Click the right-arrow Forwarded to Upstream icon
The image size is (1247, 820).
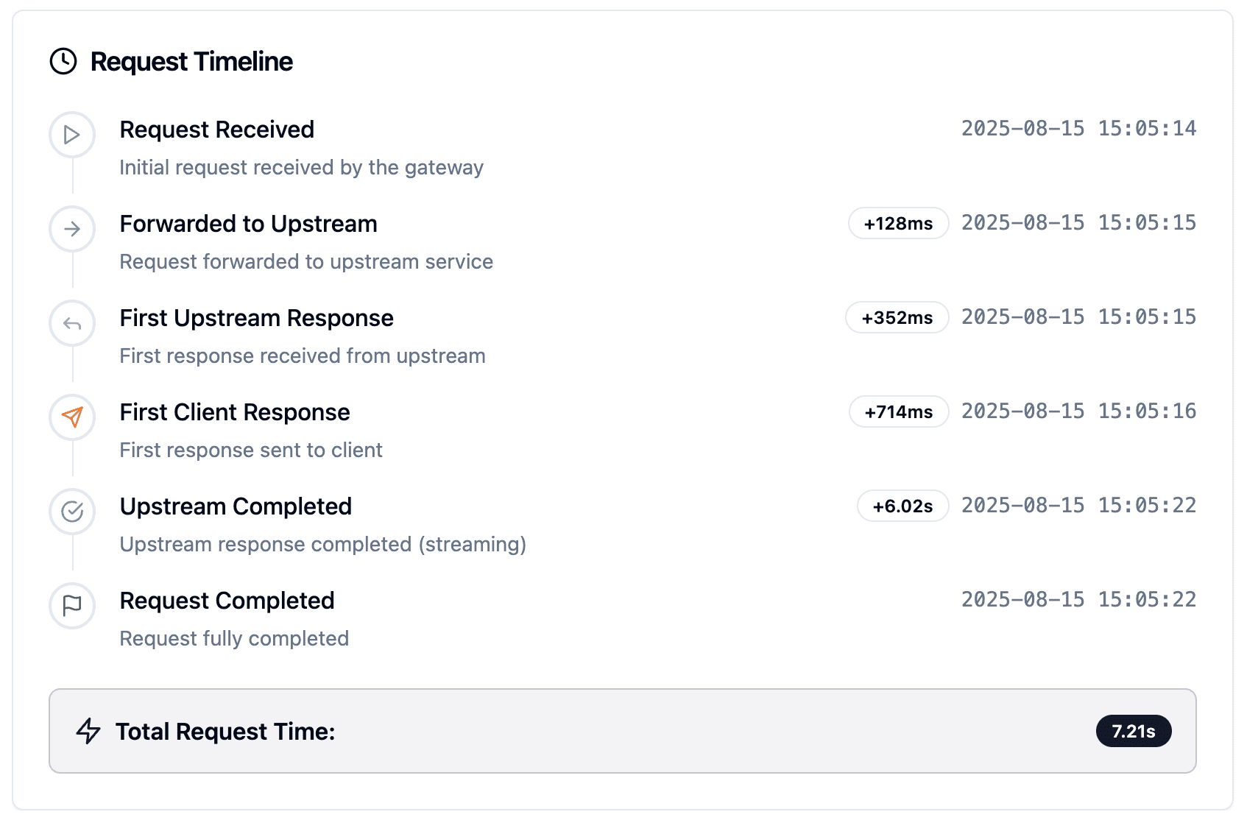point(72,229)
